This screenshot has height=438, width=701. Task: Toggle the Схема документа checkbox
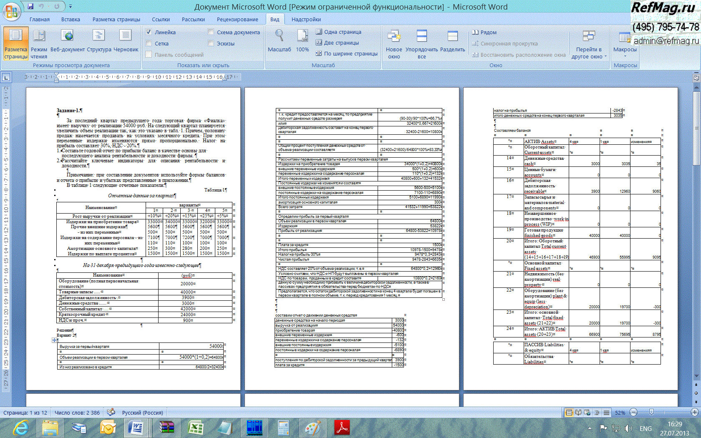[x=211, y=32]
